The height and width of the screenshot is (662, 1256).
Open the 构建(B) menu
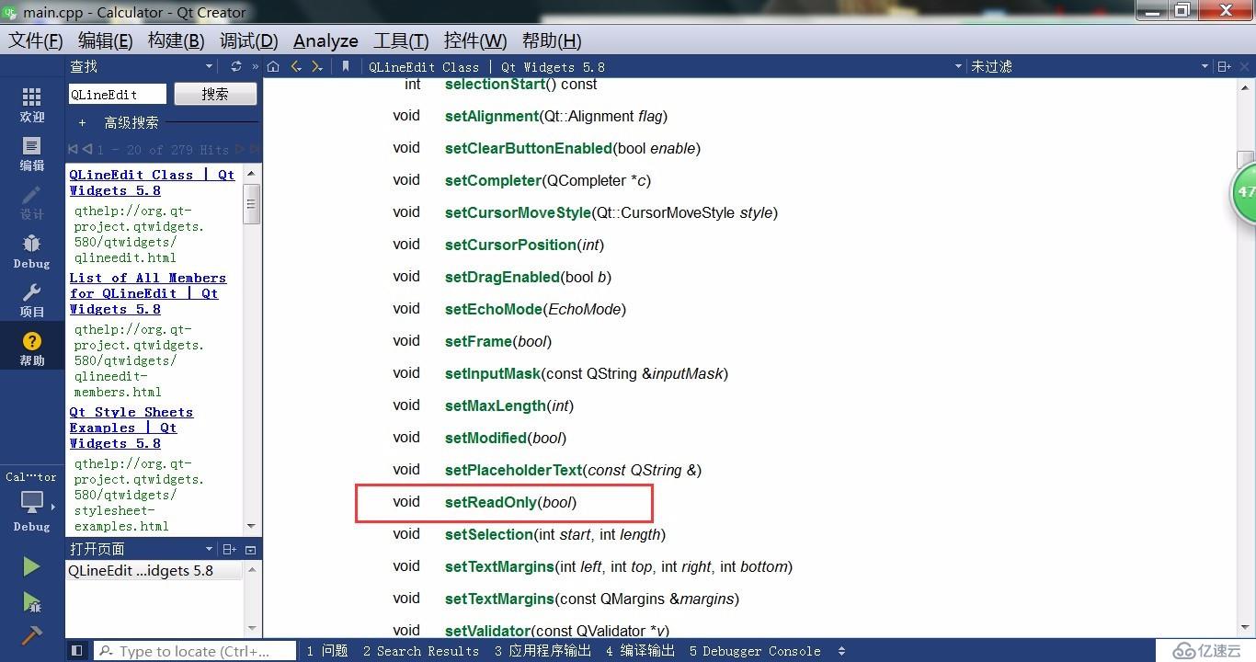click(x=177, y=40)
